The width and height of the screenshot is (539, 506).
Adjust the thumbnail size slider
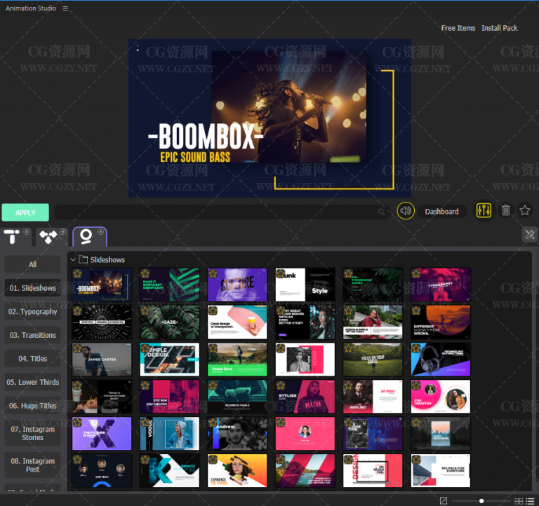click(x=481, y=500)
